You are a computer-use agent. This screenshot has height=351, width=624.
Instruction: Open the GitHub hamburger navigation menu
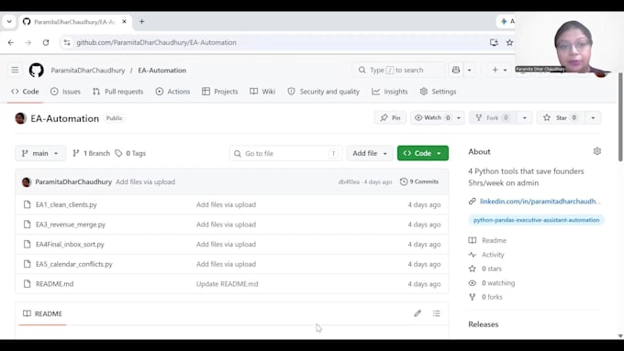click(x=15, y=70)
